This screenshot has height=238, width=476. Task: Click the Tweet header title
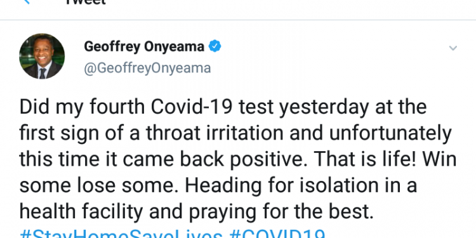coord(86,2)
